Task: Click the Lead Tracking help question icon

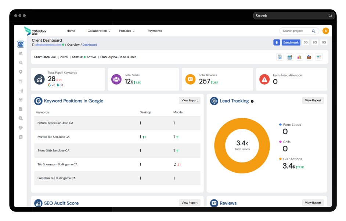Action: [x=252, y=101]
